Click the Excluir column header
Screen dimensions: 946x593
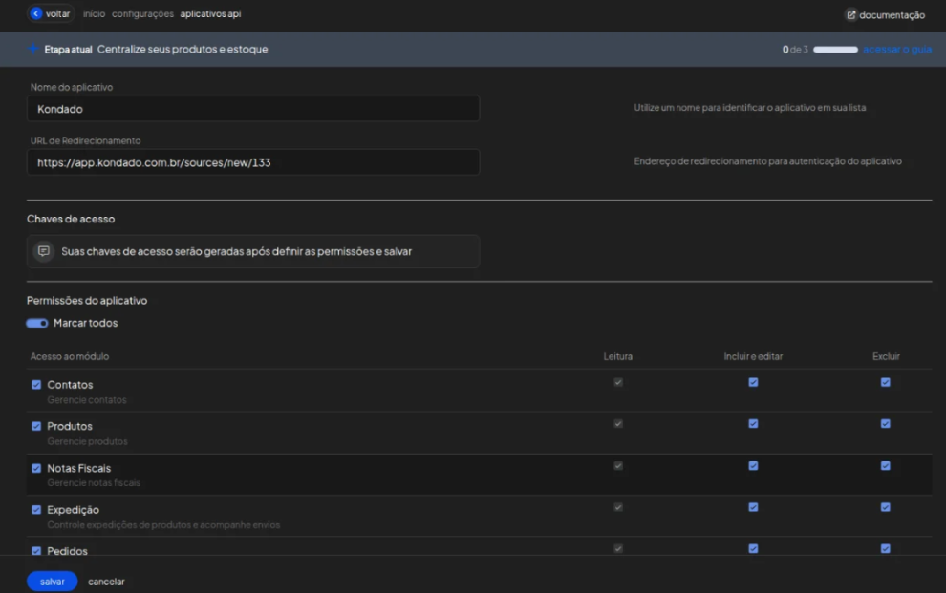886,356
